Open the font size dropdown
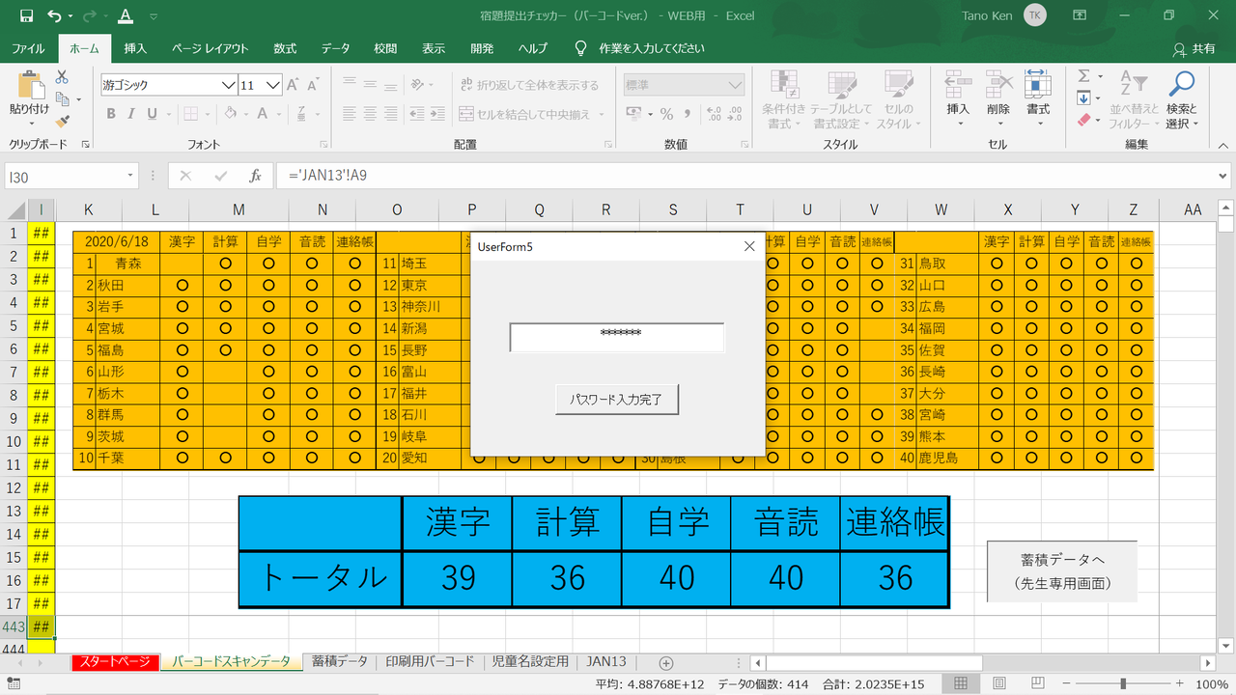This screenshot has height=695, width=1236. [273, 85]
